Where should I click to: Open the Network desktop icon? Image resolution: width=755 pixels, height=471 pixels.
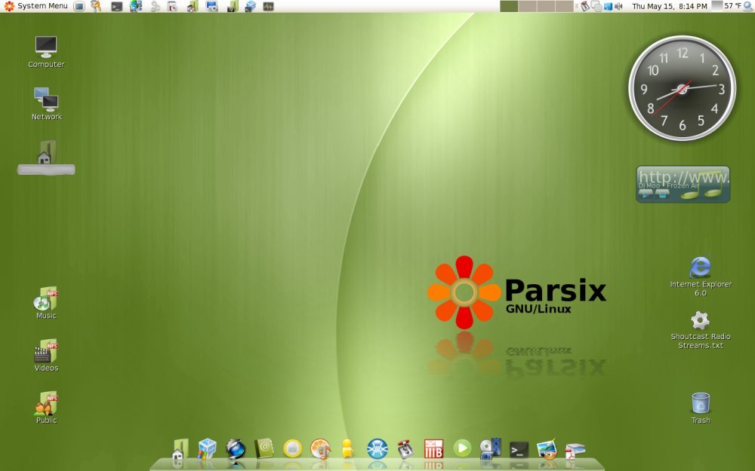[x=47, y=103]
